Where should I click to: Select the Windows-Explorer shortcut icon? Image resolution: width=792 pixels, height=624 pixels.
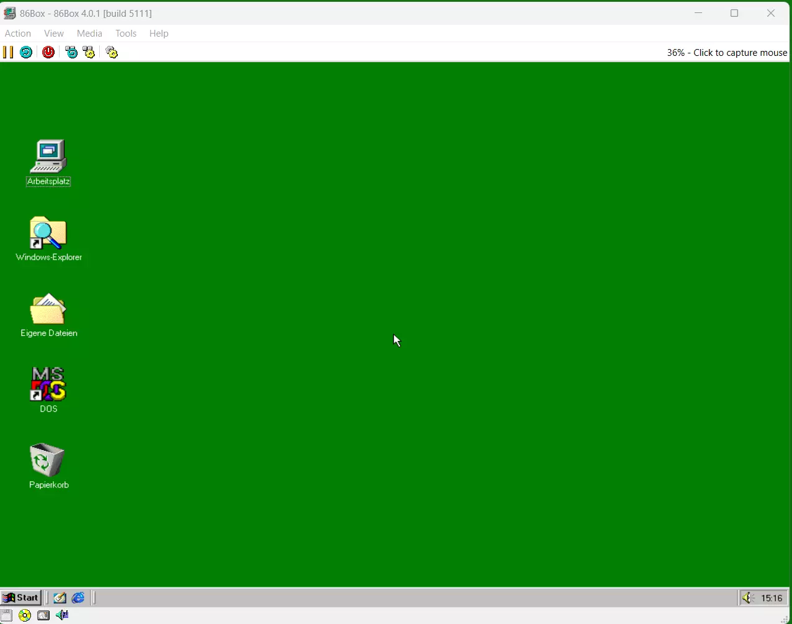tap(48, 233)
